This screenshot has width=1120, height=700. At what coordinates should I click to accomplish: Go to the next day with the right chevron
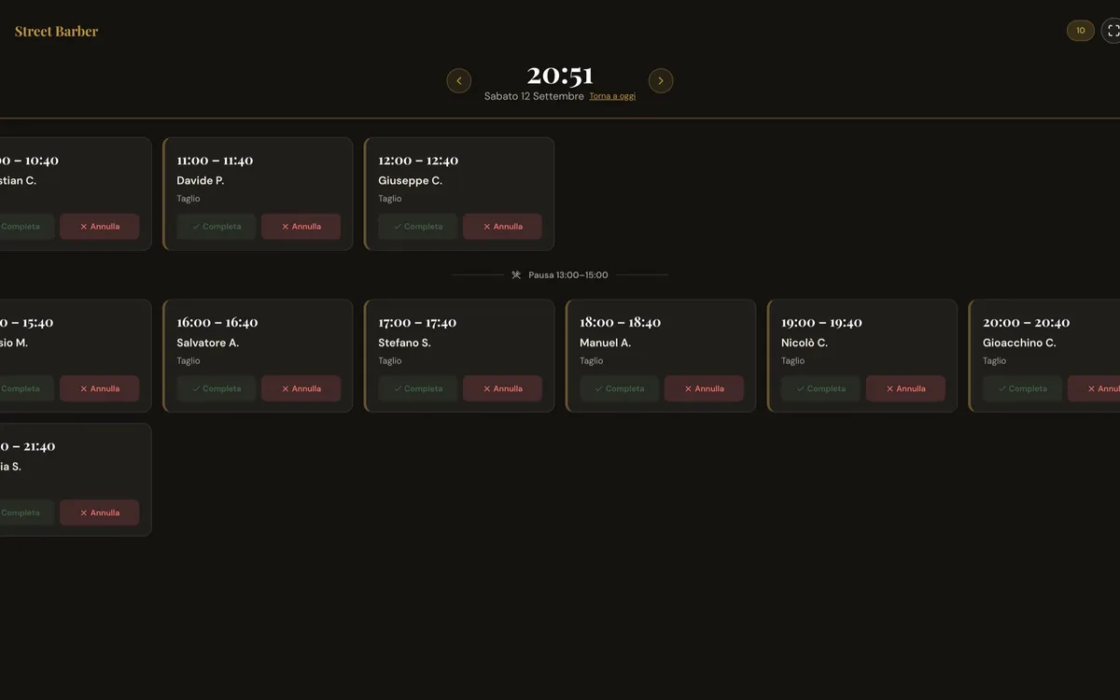tap(661, 81)
